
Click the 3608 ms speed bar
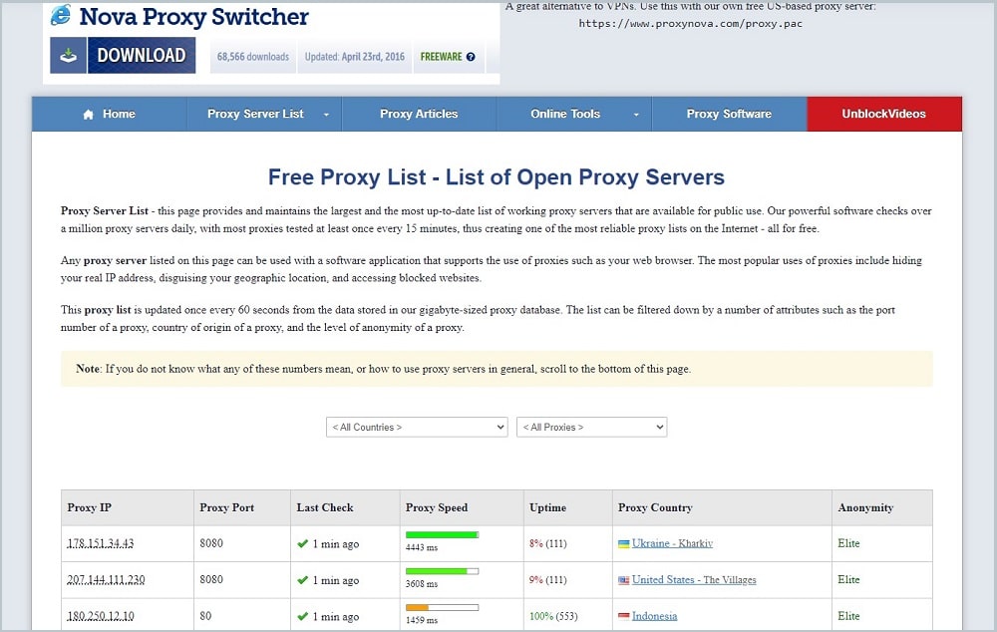click(x=442, y=571)
